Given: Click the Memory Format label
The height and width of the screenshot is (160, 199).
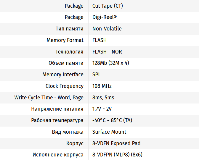Looking at the screenshot, I should coord(65,40).
